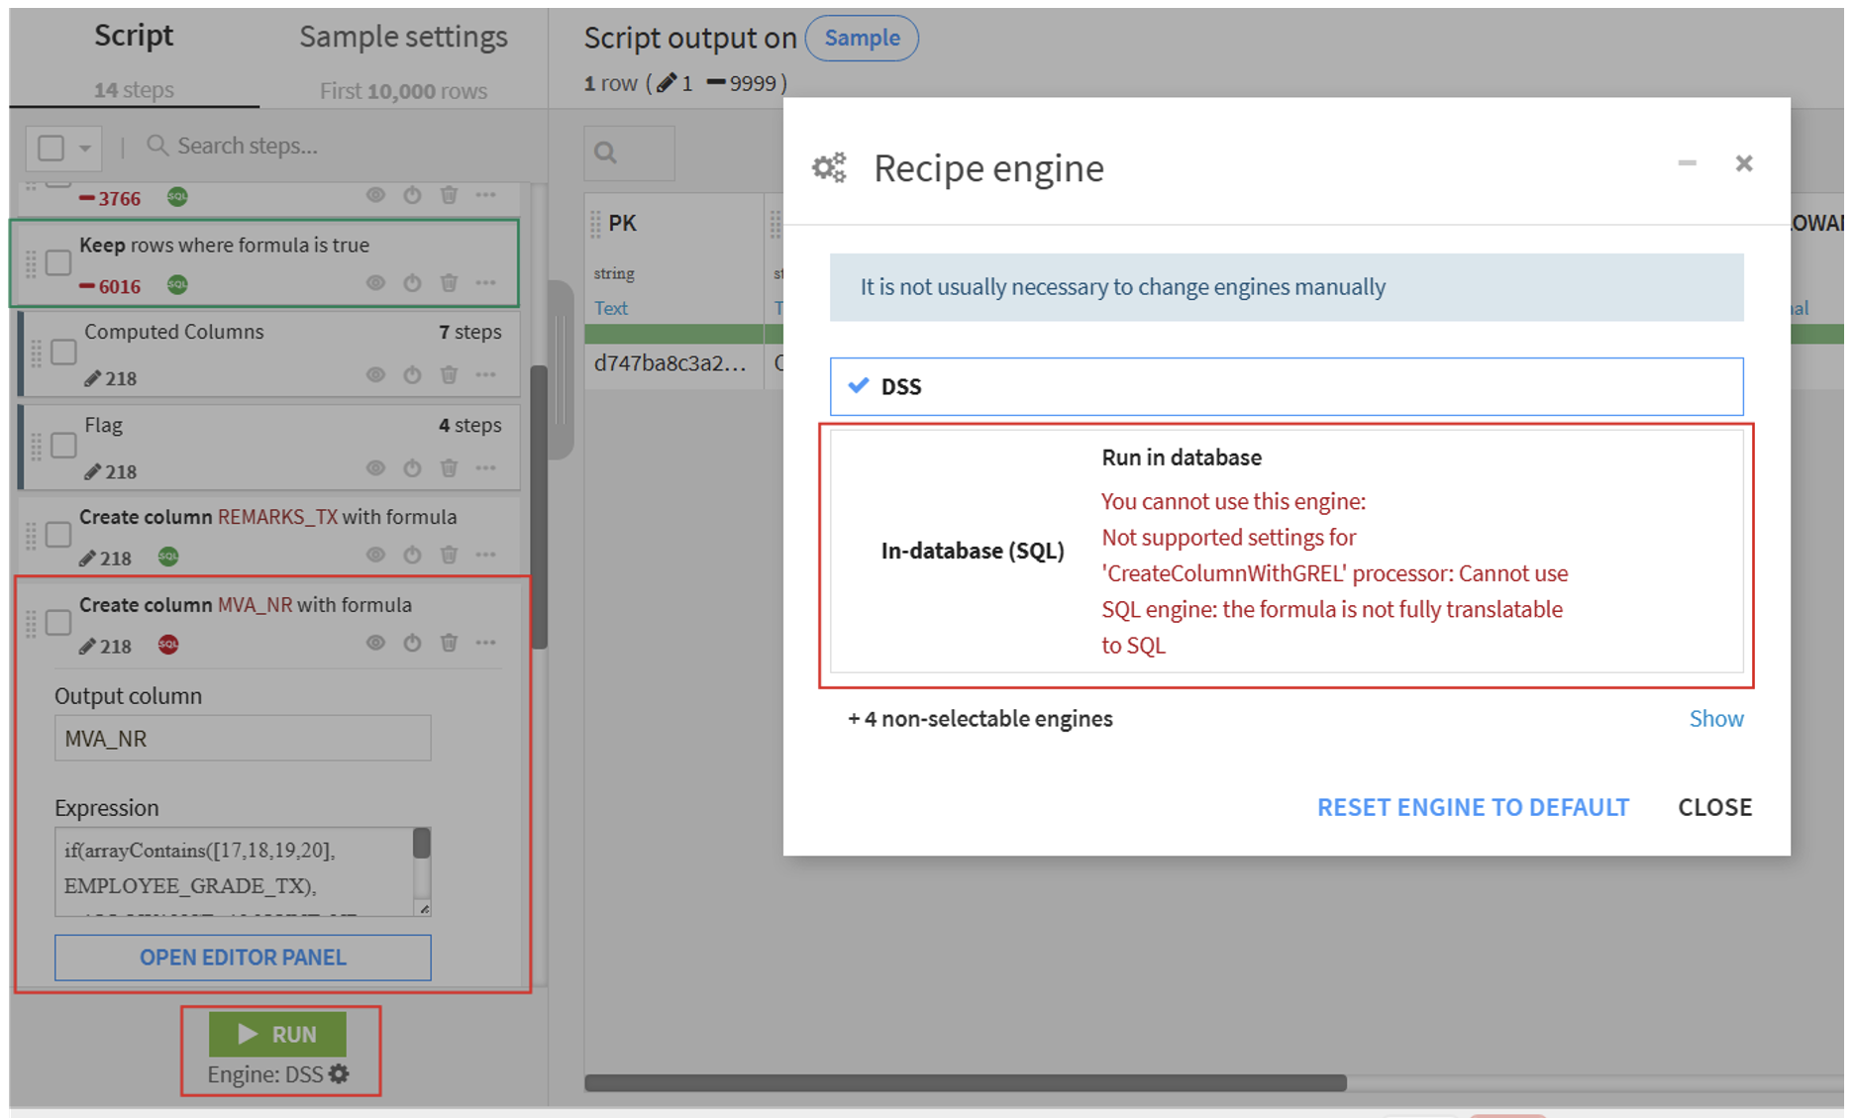
Task: Click RESET ENGINE TO DEFAULT
Action: click(x=1472, y=807)
